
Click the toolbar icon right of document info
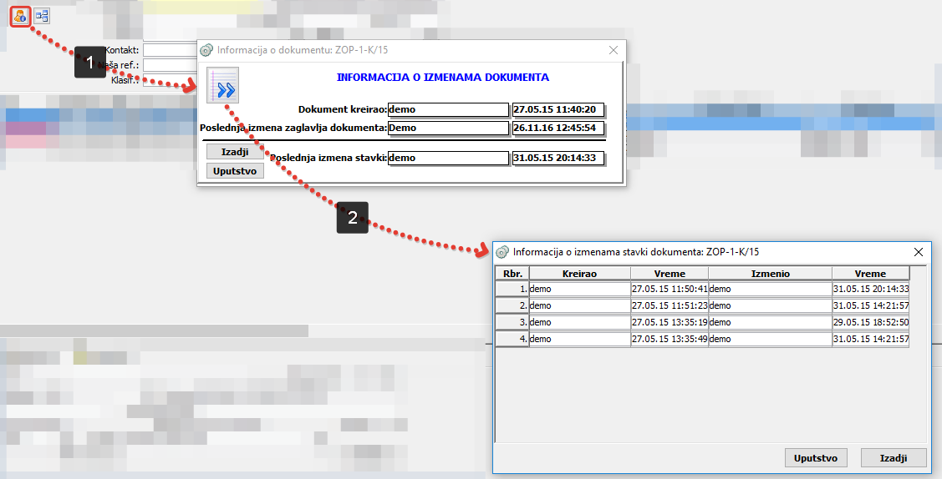pyautogui.click(x=42, y=15)
